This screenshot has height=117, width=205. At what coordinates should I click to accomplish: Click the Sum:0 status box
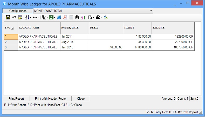(195, 99)
